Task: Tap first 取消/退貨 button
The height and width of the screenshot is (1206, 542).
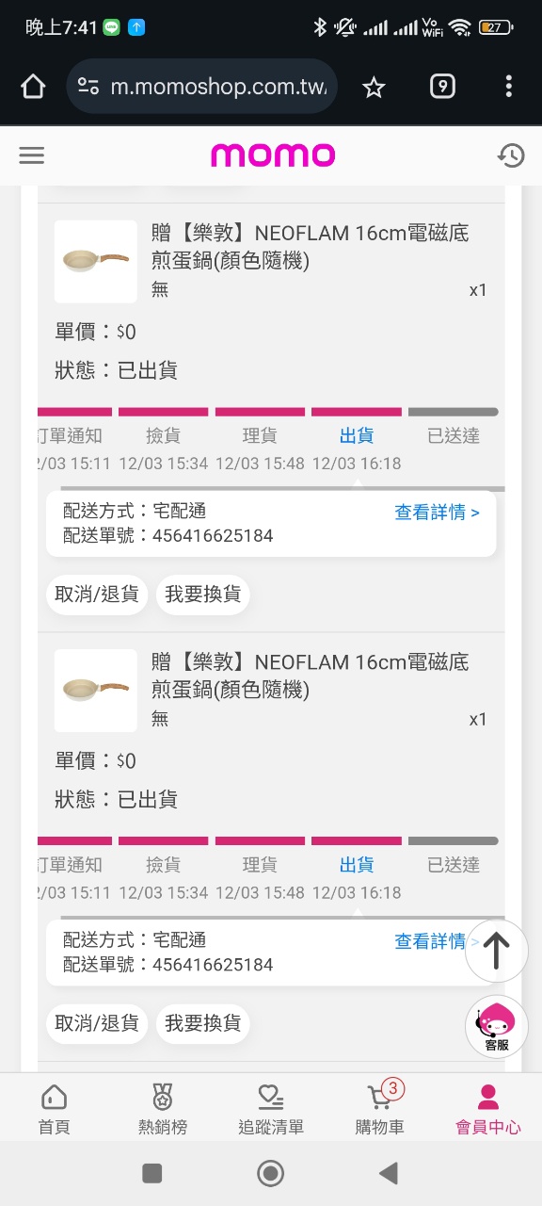Action: (97, 595)
